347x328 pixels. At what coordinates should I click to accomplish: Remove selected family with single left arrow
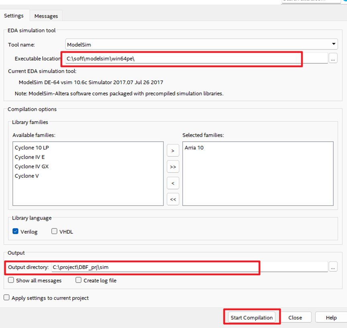point(173,183)
